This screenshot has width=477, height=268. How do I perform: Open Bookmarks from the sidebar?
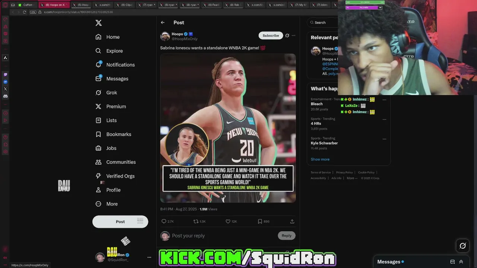point(113,134)
